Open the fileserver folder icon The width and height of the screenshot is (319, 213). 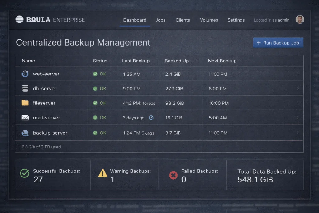coord(25,103)
